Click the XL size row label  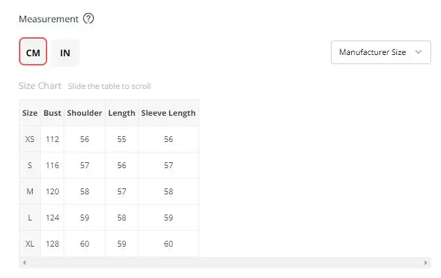coord(29,244)
